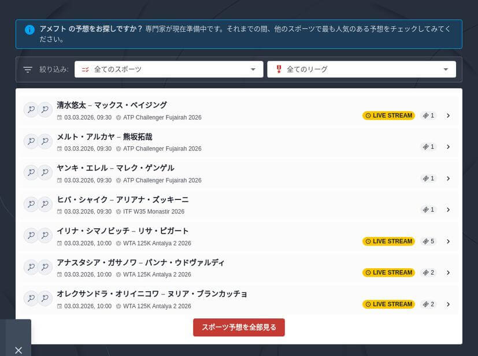The width and height of the screenshot is (478, 356).
Task: Click the filter icon beside 絞り込み
Action: tap(28, 69)
